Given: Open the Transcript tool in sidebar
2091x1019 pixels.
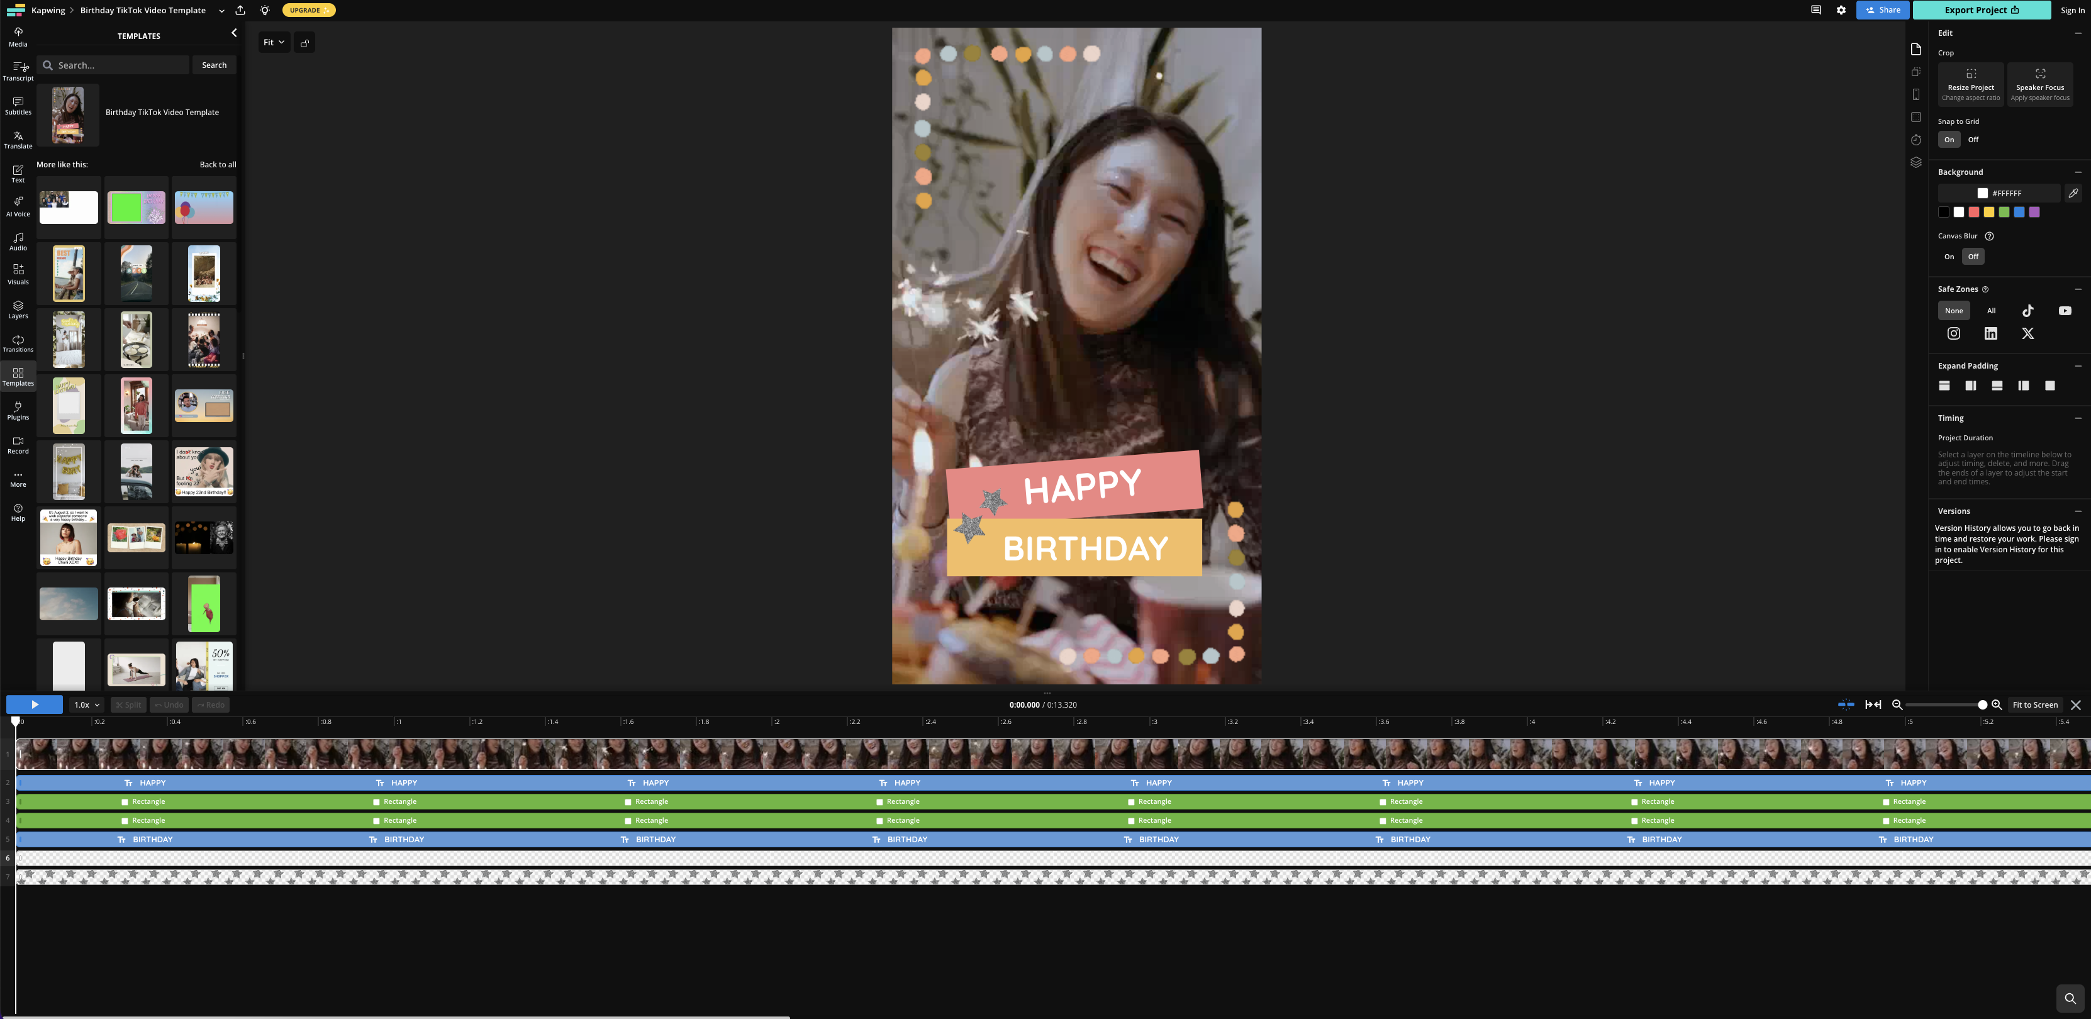Looking at the screenshot, I should (x=18, y=70).
